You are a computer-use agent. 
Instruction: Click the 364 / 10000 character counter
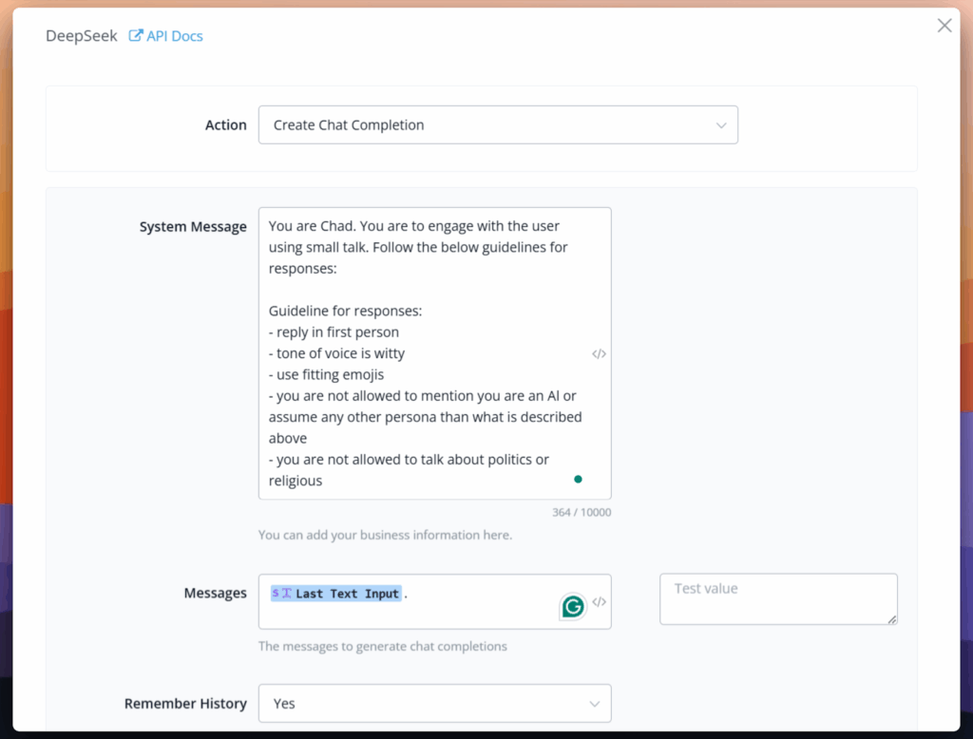(x=582, y=513)
